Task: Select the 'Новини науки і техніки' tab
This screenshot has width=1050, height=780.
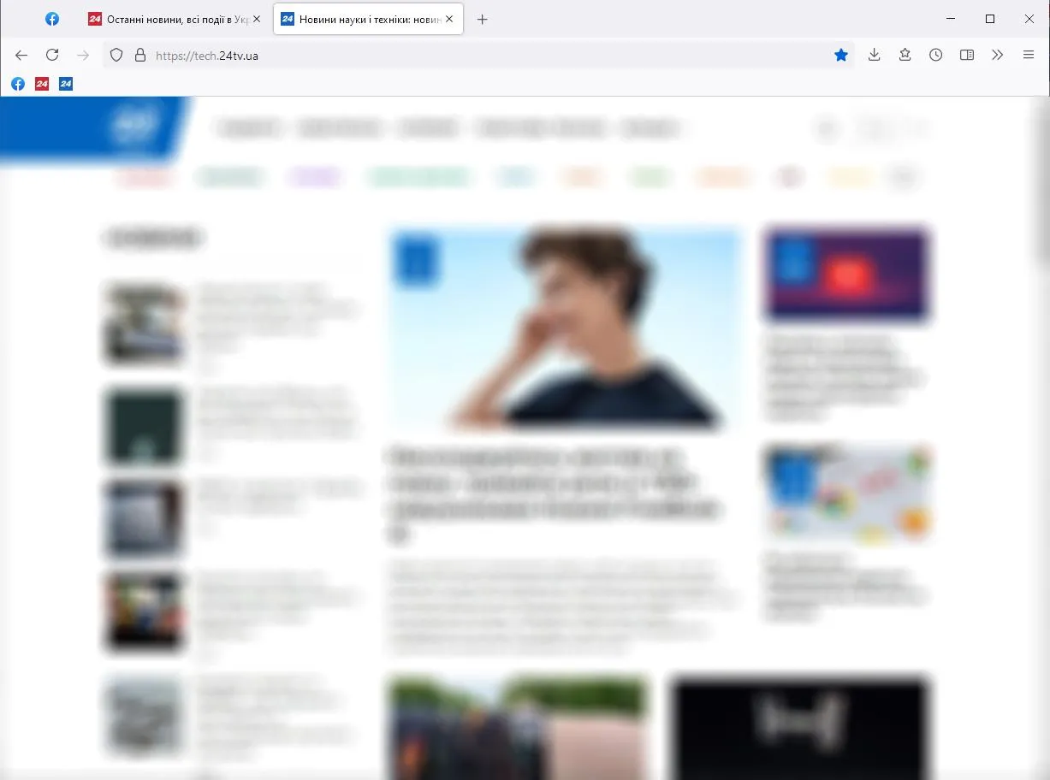Action: [x=359, y=18]
